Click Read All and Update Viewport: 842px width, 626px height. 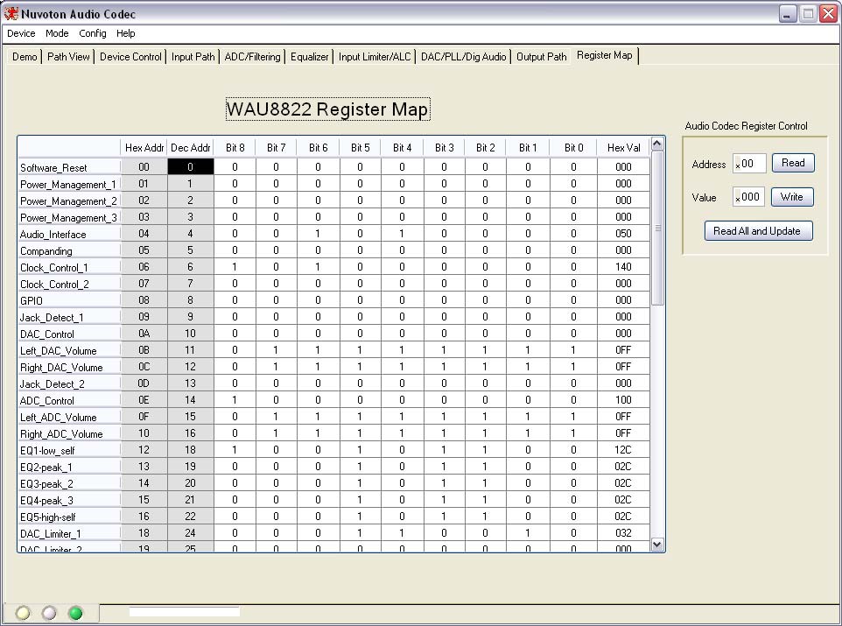pyautogui.click(x=758, y=231)
